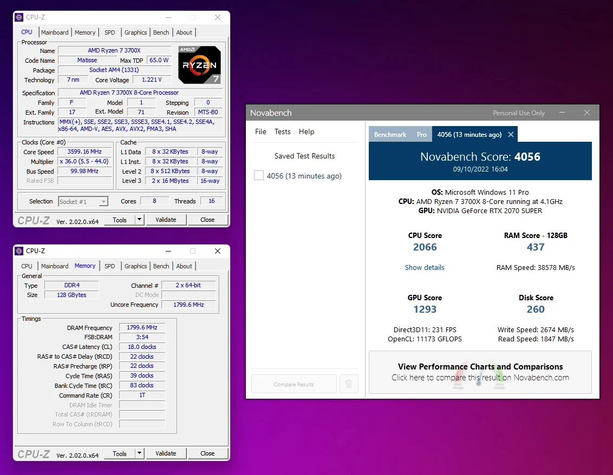Open the Novabench Help menu
Image resolution: width=613 pixels, height=475 pixels.
coord(306,131)
